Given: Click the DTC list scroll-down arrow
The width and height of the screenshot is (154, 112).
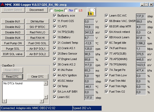Looking at the screenshot, I should pyautogui.click(x=46, y=97).
